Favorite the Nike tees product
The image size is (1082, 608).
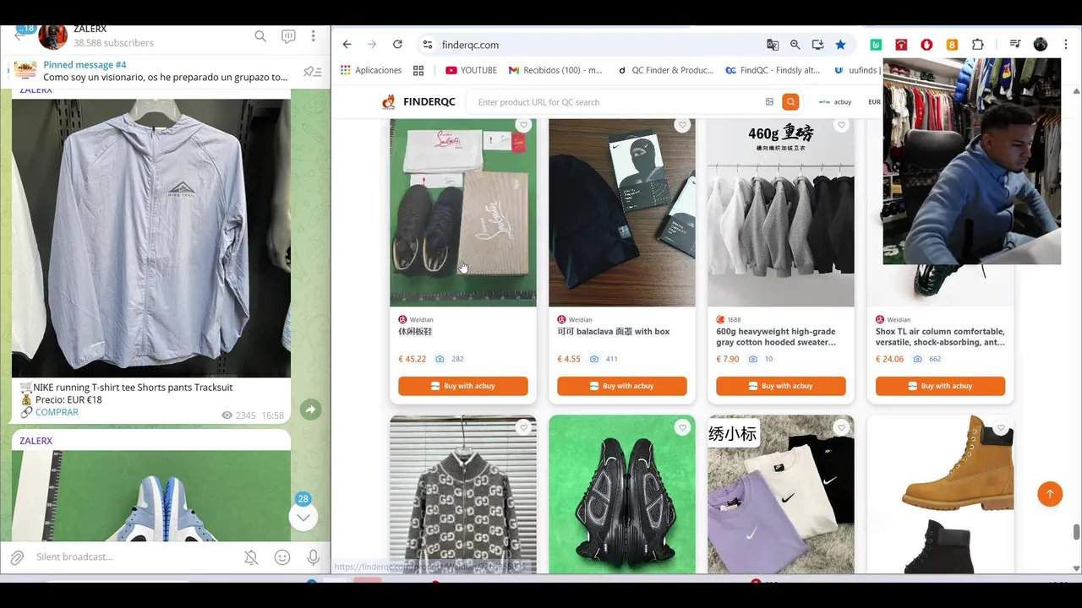click(841, 428)
